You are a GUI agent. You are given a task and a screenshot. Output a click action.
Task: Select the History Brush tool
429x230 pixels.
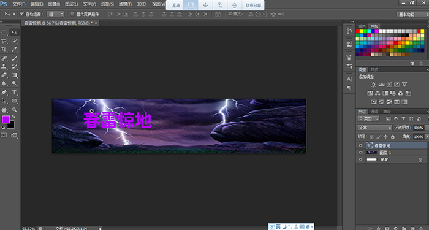pos(15,66)
